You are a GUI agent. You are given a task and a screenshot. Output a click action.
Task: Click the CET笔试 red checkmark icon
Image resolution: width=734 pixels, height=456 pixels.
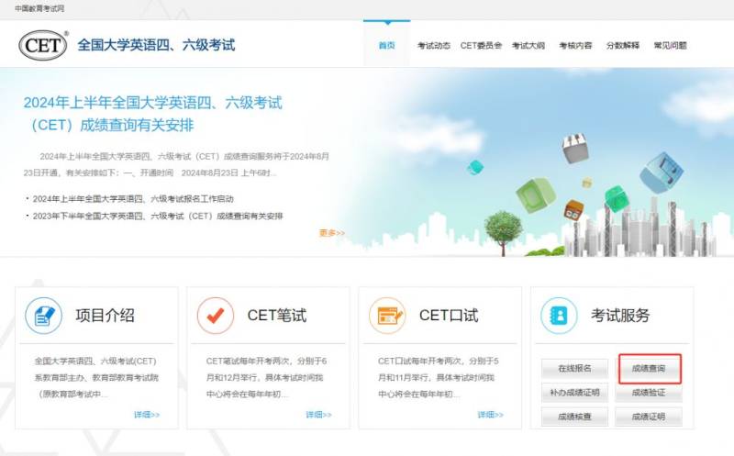click(x=216, y=316)
